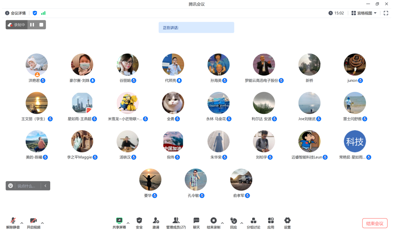The width and height of the screenshot is (393, 233).
Task: Expand audio options arrow beside 解除静音
Action: (22, 223)
